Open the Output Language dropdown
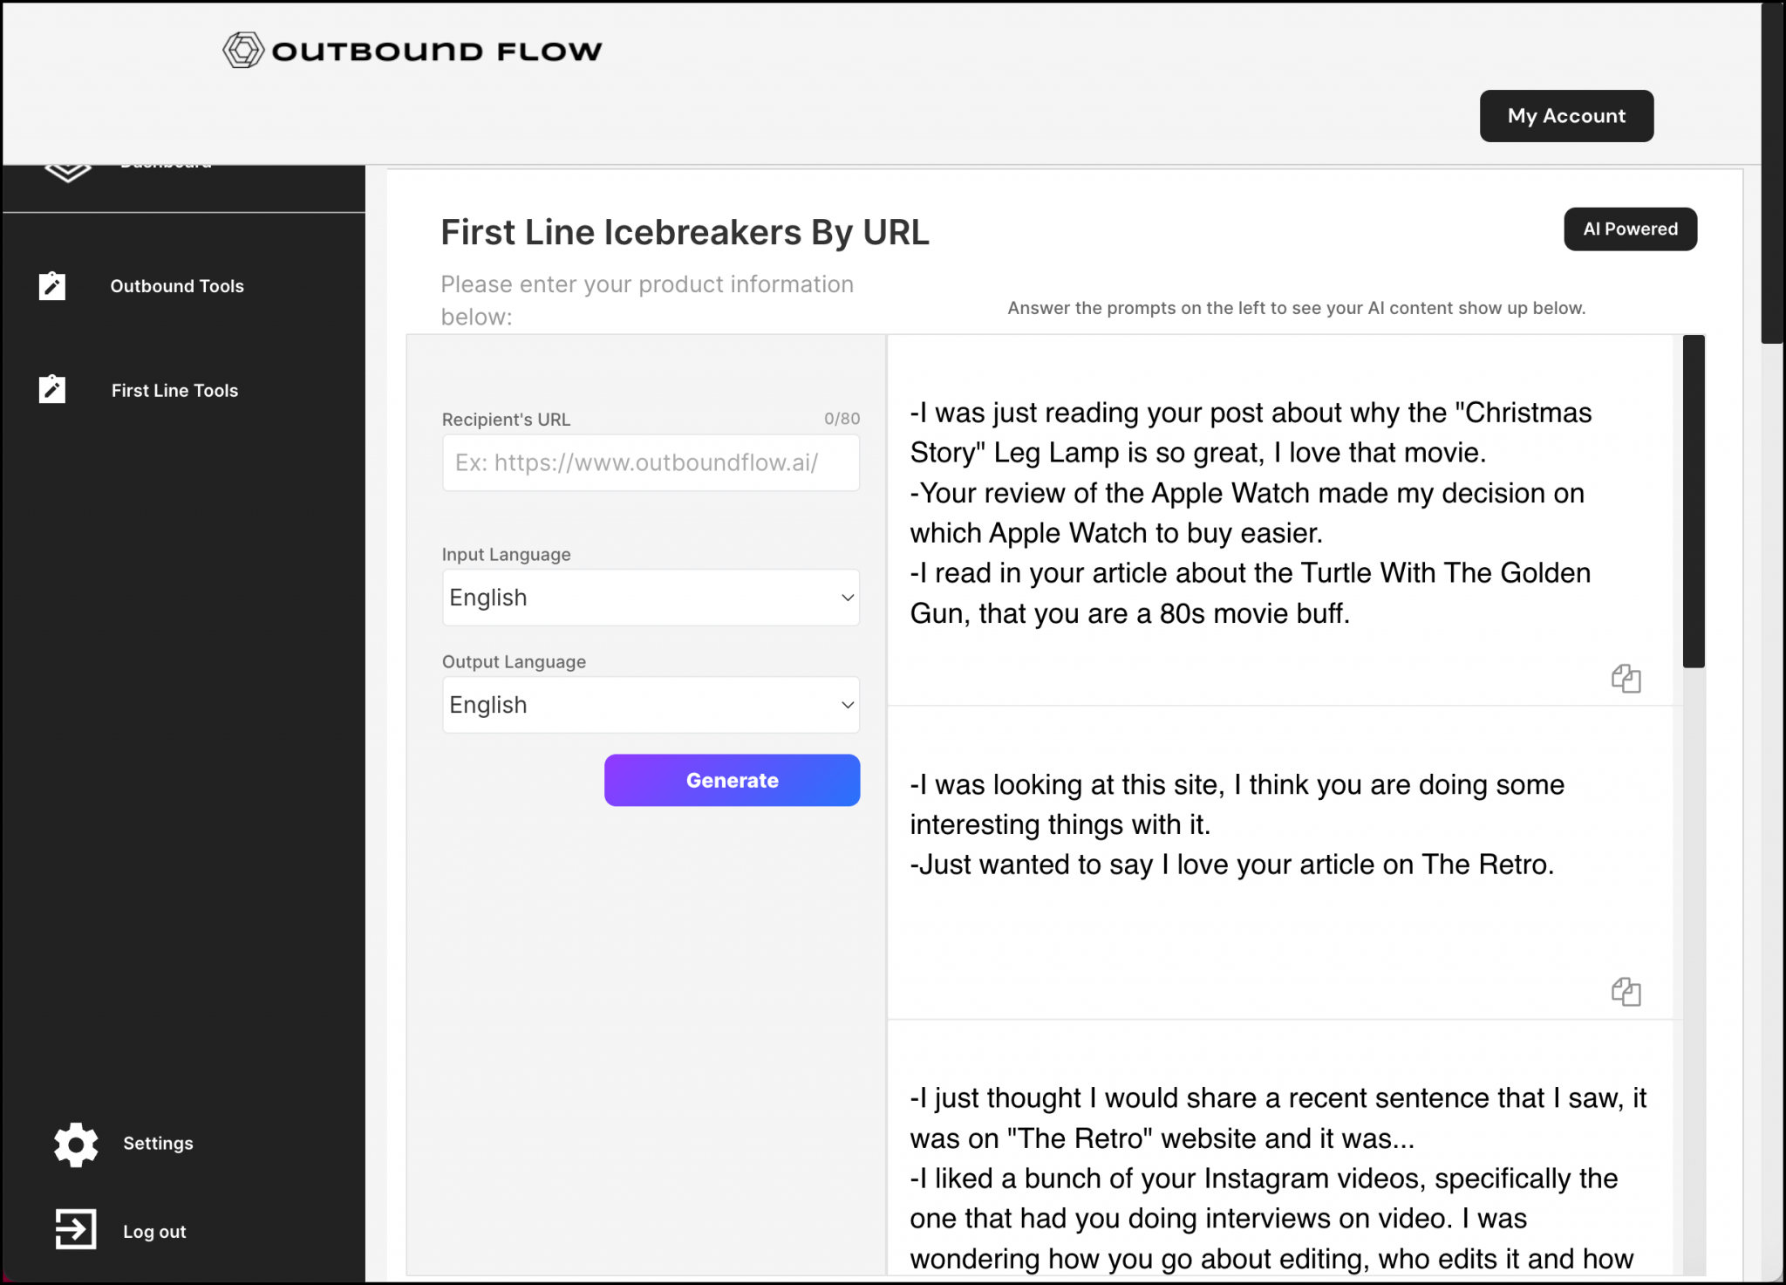The height and width of the screenshot is (1285, 1786). point(650,704)
